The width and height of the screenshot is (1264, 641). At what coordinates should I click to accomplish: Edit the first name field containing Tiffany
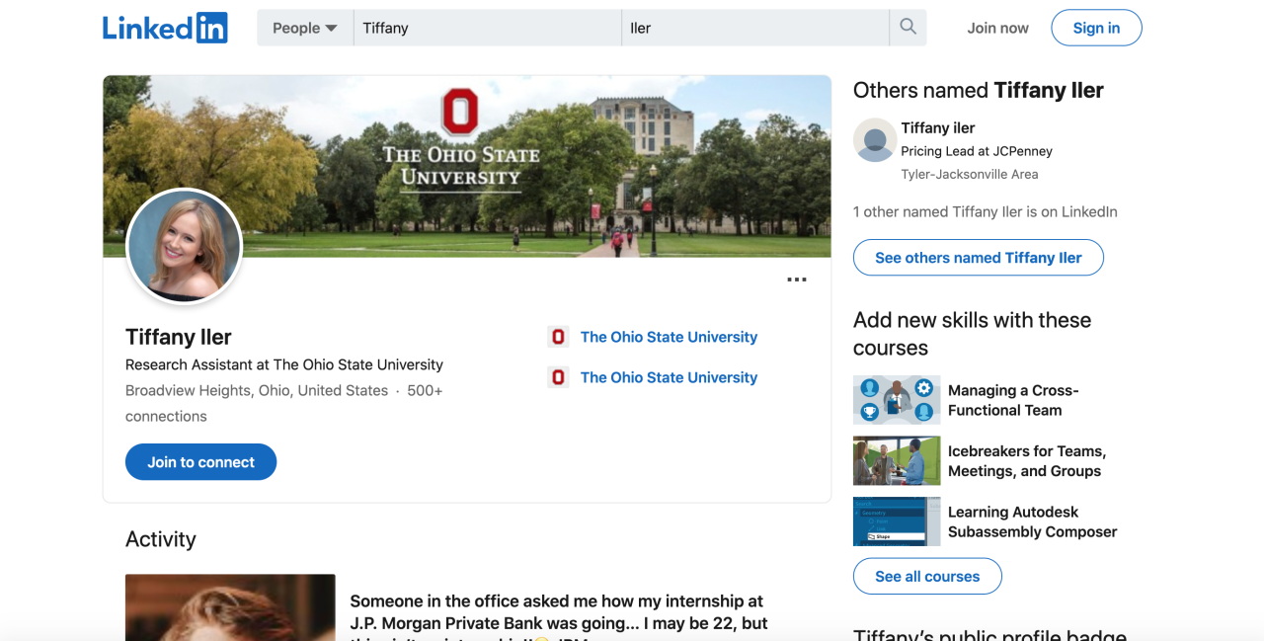487,28
